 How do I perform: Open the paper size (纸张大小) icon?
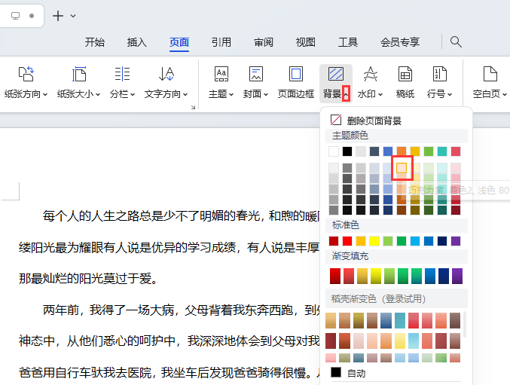click(x=78, y=74)
